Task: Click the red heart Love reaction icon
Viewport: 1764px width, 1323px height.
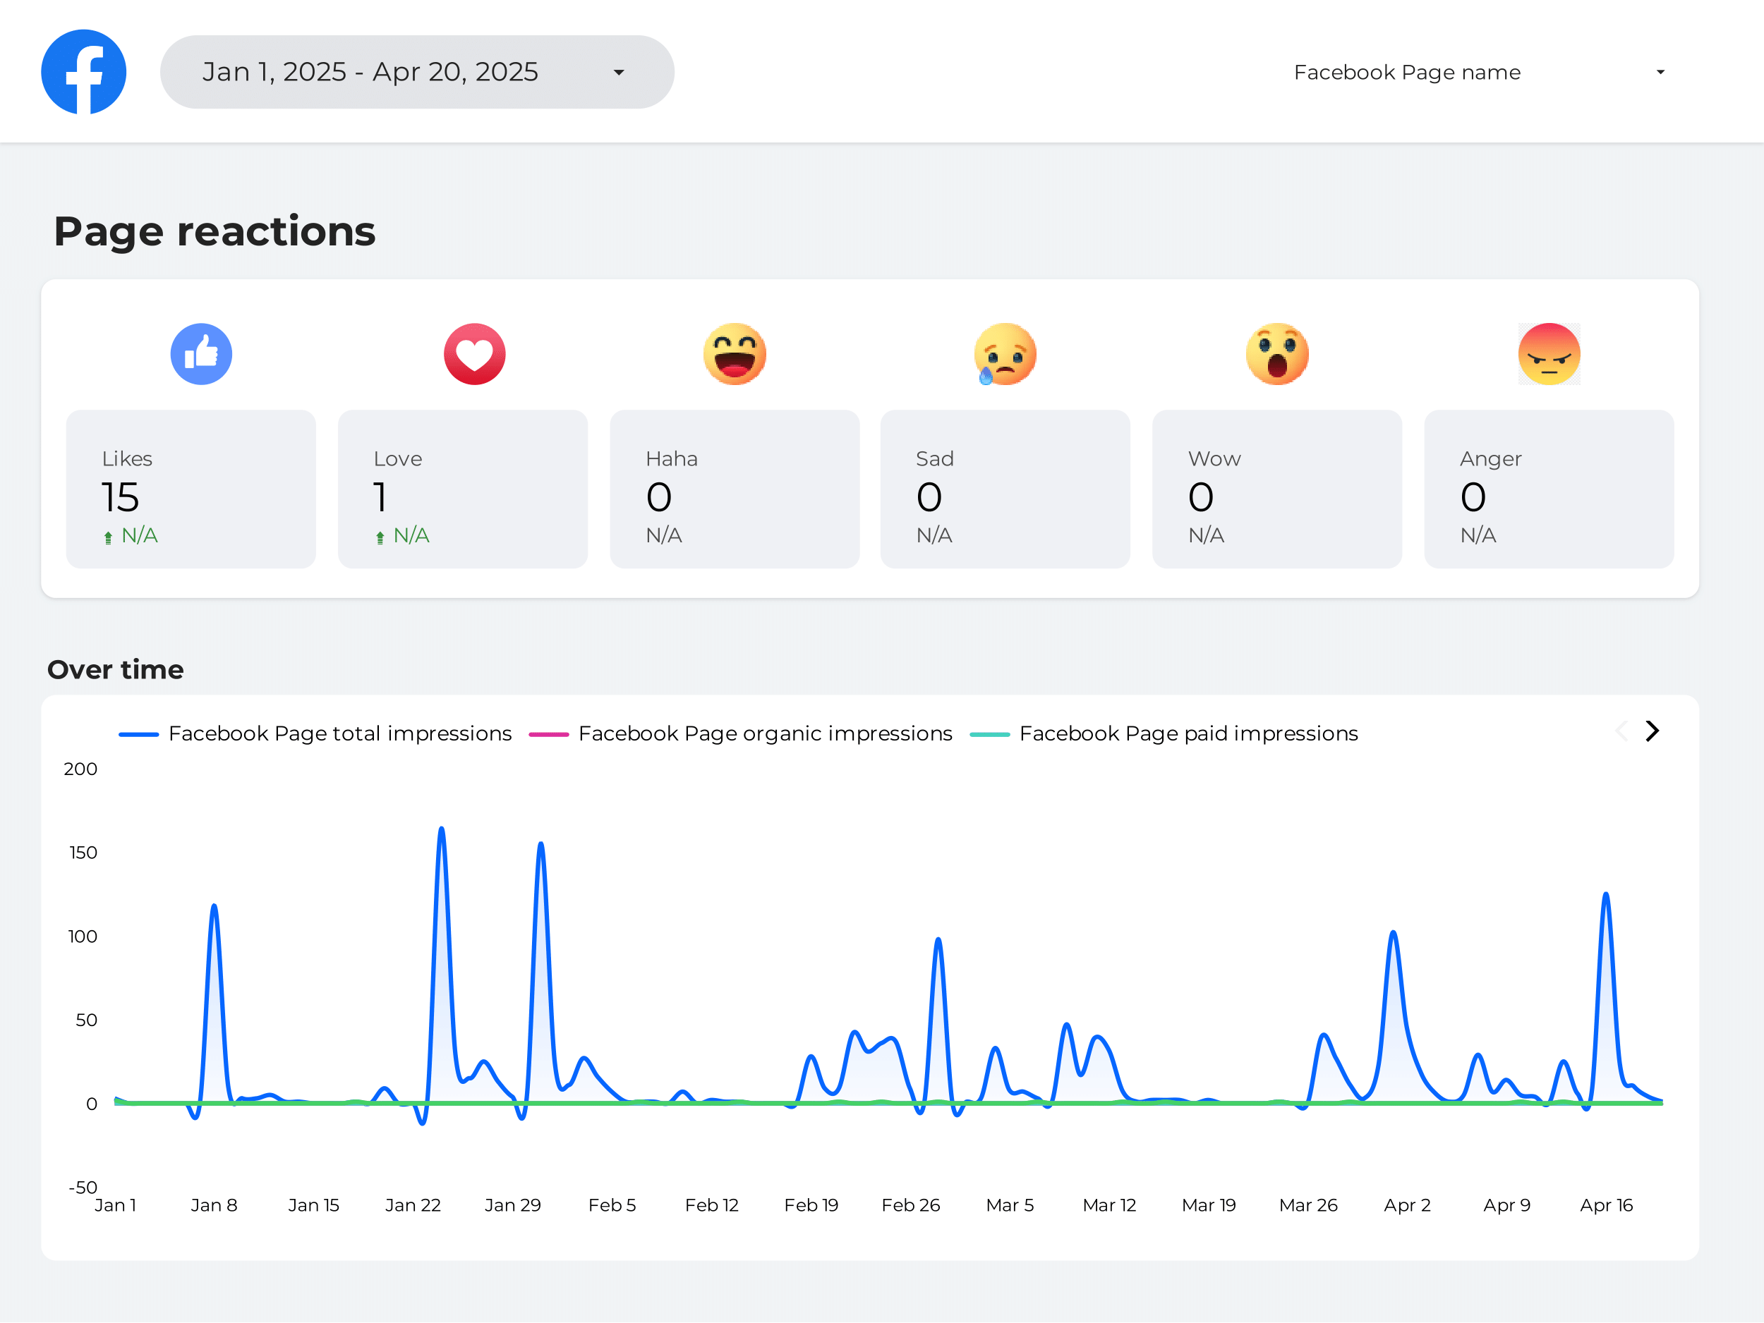Action: [474, 354]
